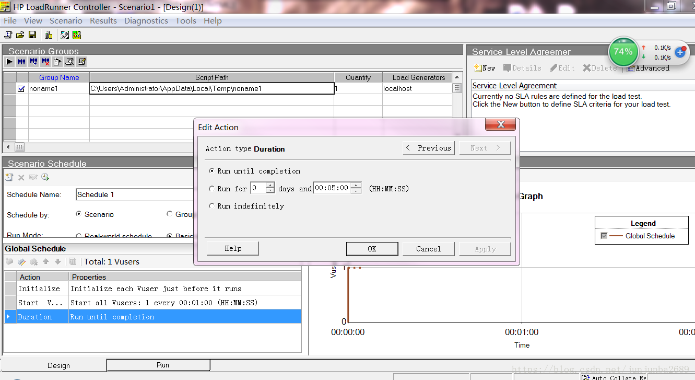
Task: Click the blue plus network widget icon
Action: [x=680, y=52]
